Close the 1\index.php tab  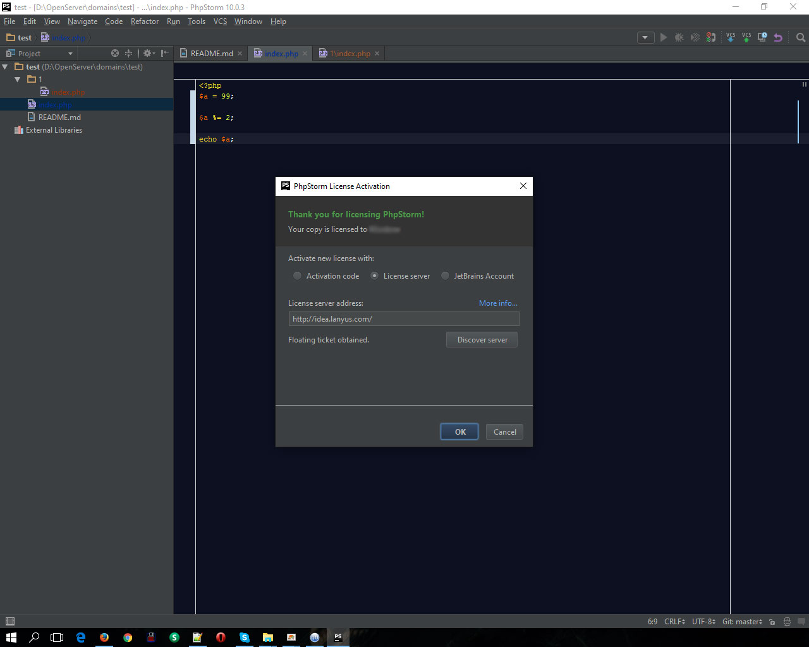(x=377, y=54)
